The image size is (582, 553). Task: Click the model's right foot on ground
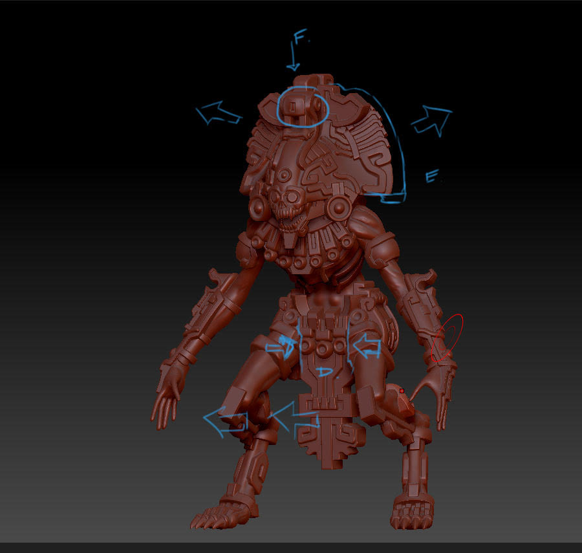tap(411, 514)
